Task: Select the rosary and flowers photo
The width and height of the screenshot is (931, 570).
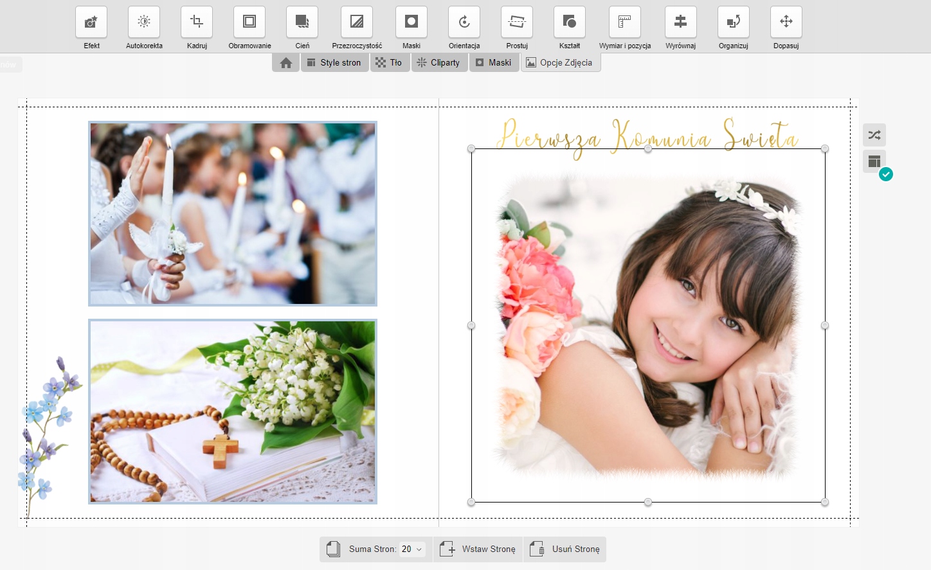Action: [233, 411]
